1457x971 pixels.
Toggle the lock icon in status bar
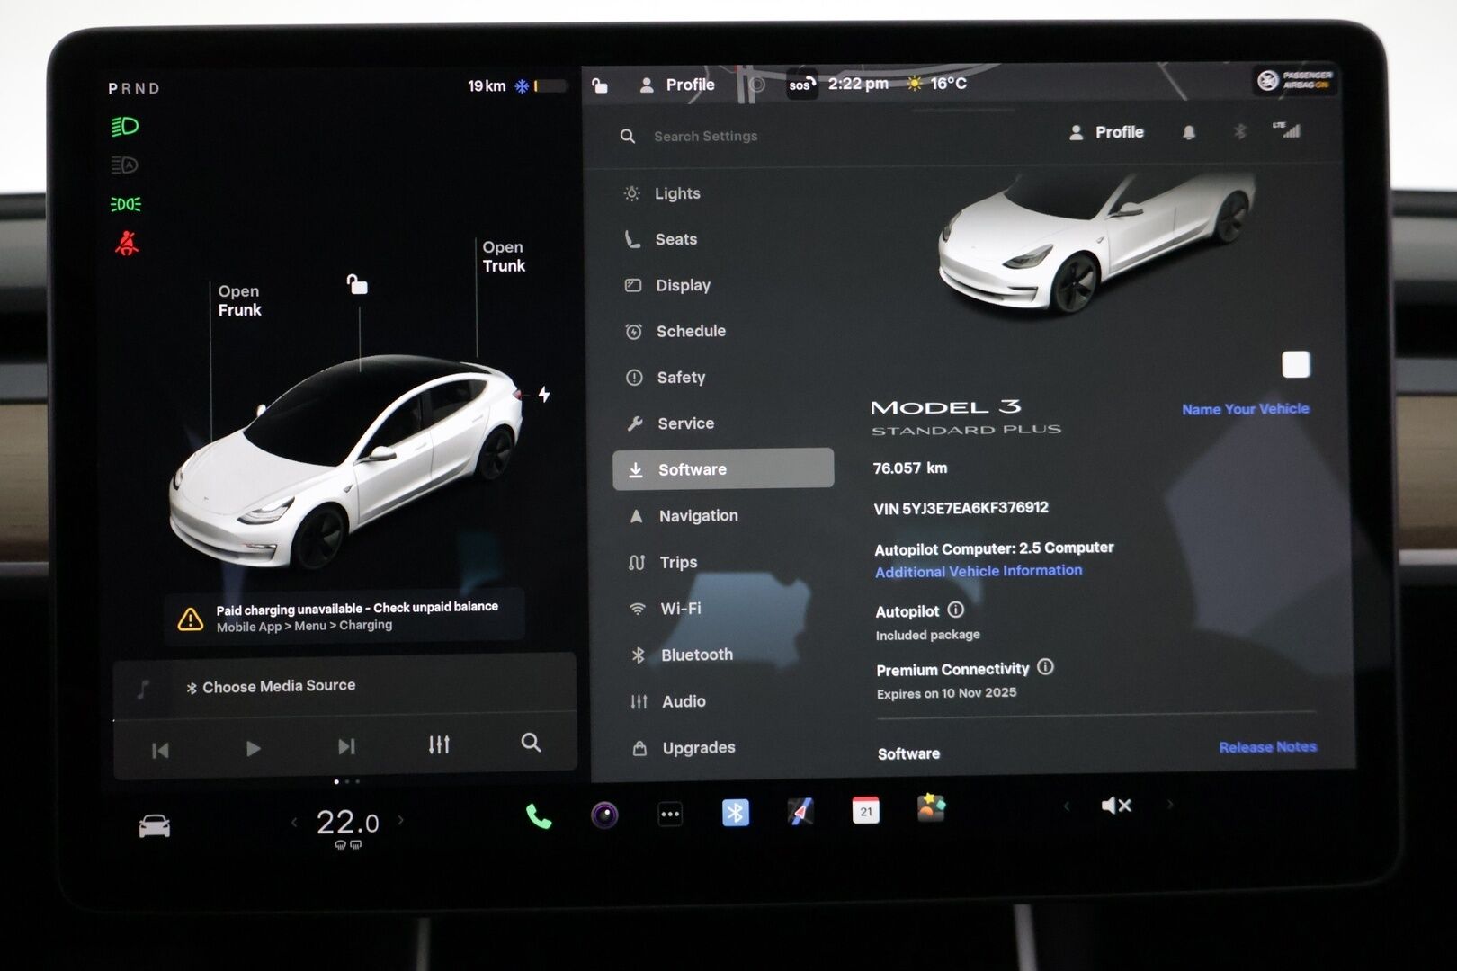coord(600,85)
